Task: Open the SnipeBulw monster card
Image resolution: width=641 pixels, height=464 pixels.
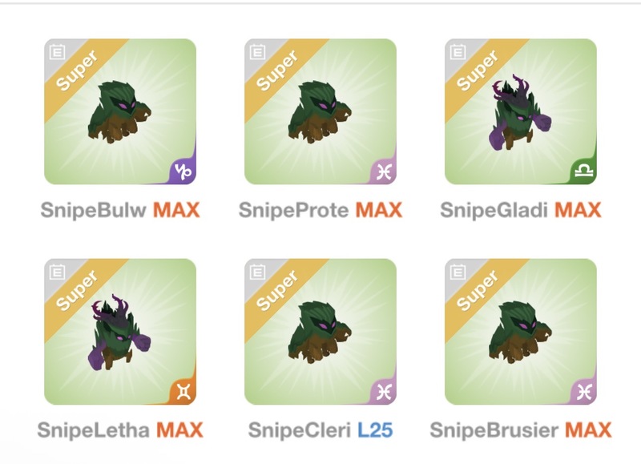Action: tap(120, 111)
